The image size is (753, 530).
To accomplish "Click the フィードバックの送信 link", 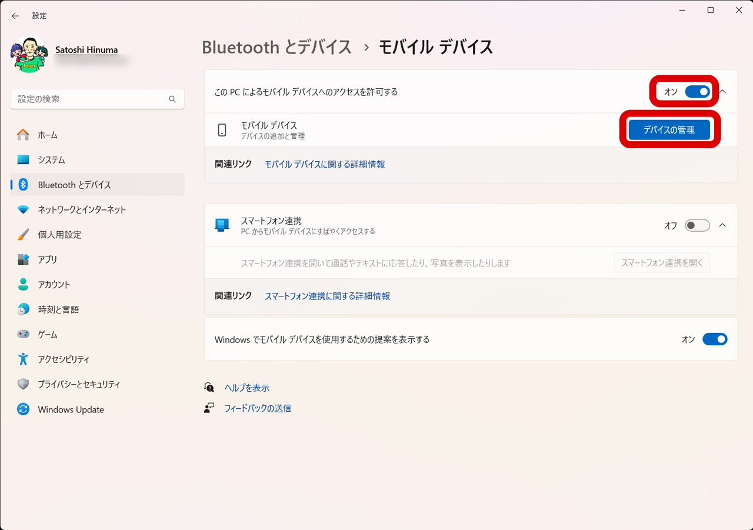I will coord(257,408).
